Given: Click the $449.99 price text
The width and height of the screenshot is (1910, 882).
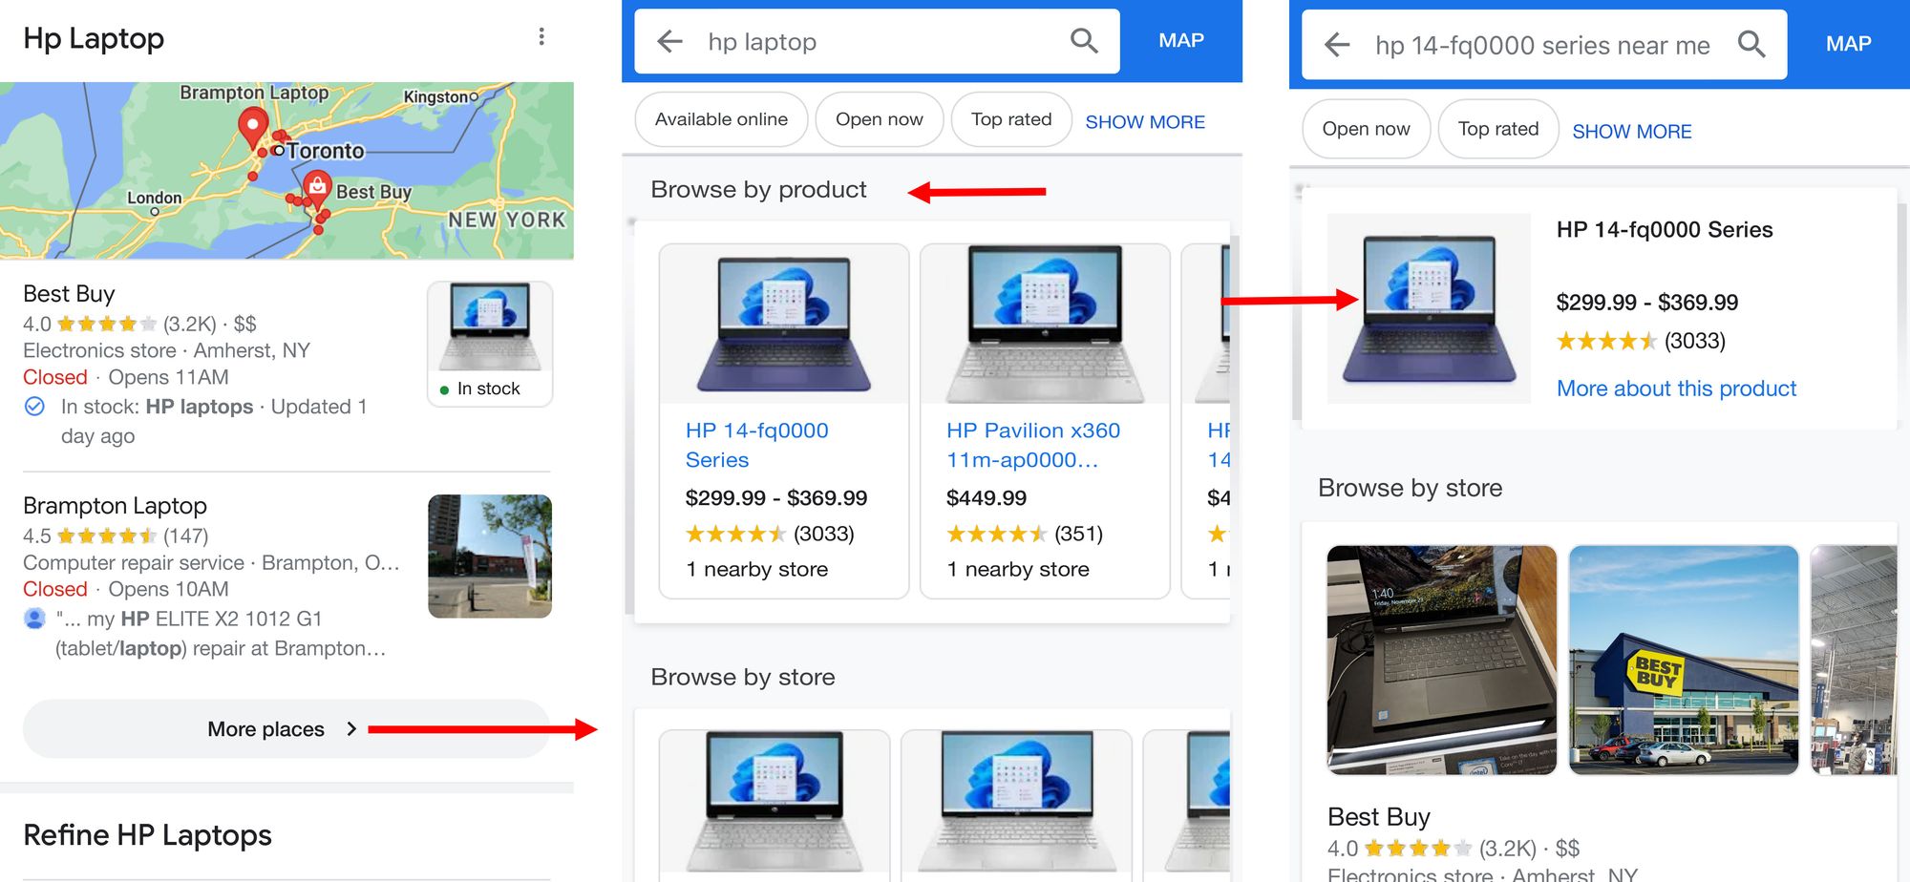Looking at the screenshot, I should (987, 498).
